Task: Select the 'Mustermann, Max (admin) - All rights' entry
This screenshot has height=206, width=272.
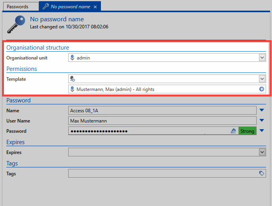Action: 167,89
